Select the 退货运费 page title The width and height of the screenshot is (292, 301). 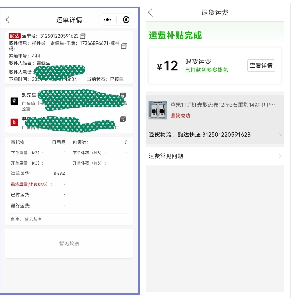pyautogui.click(x=215, y=13)
